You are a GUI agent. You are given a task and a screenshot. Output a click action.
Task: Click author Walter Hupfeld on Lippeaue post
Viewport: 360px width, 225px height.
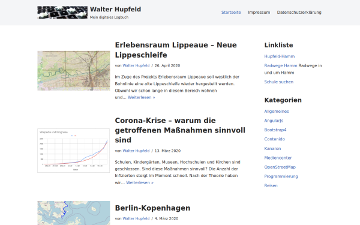[136, 65]
